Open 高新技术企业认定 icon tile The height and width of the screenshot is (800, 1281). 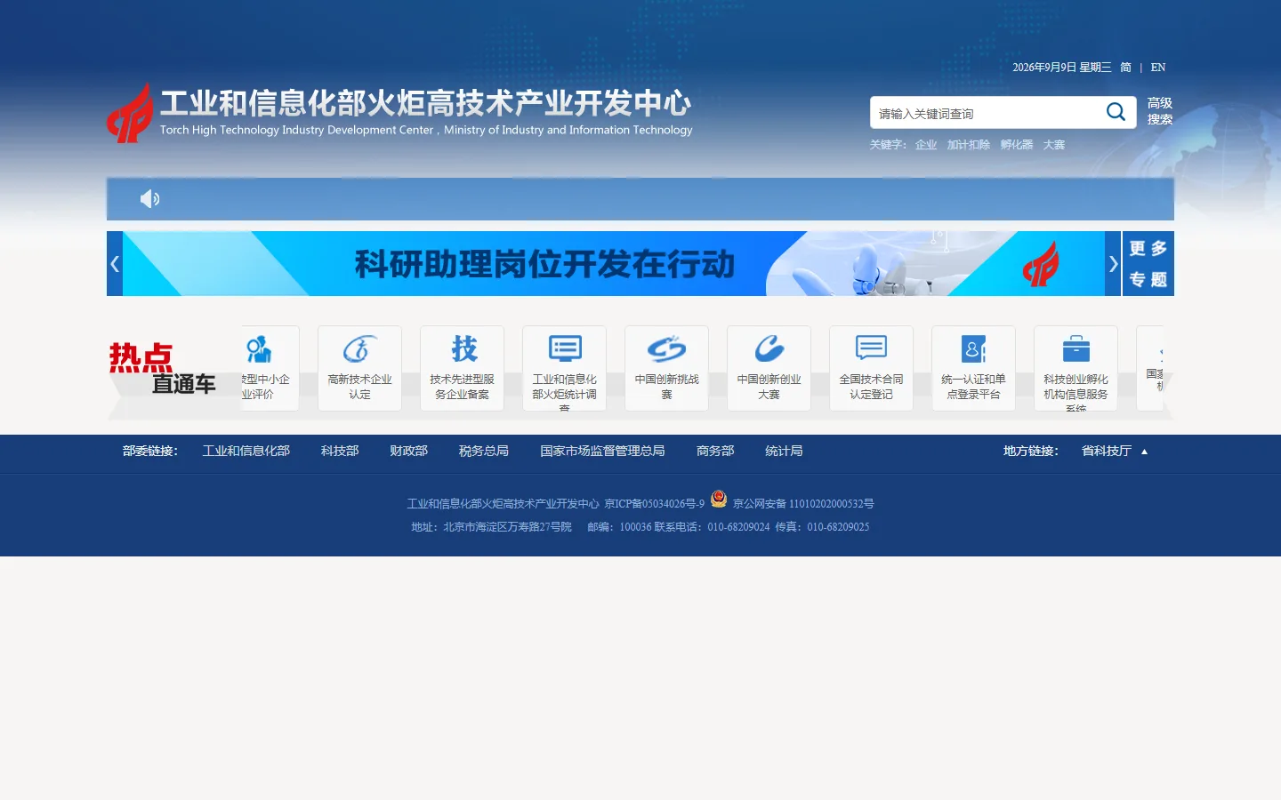pyautogui.click(x=359, y=368)
